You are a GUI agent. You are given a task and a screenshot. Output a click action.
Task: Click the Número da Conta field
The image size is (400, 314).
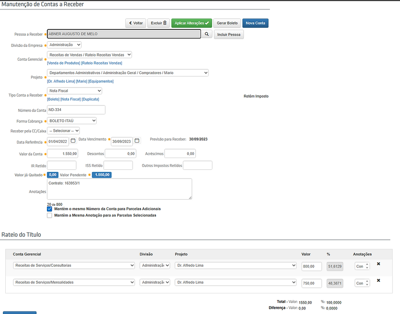(x=76, y=110)
